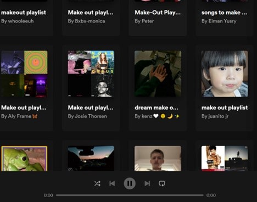Open the green frog playlist cover
This screenshot has width=257, height=202.
click(x=24, y=159)
